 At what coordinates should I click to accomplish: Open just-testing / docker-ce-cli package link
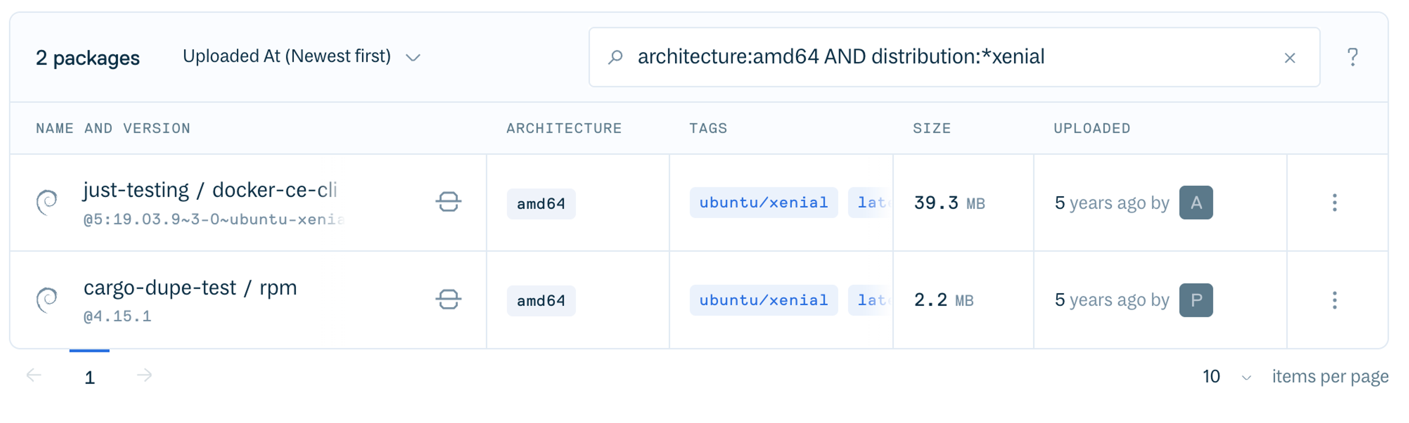click(210, 190)
